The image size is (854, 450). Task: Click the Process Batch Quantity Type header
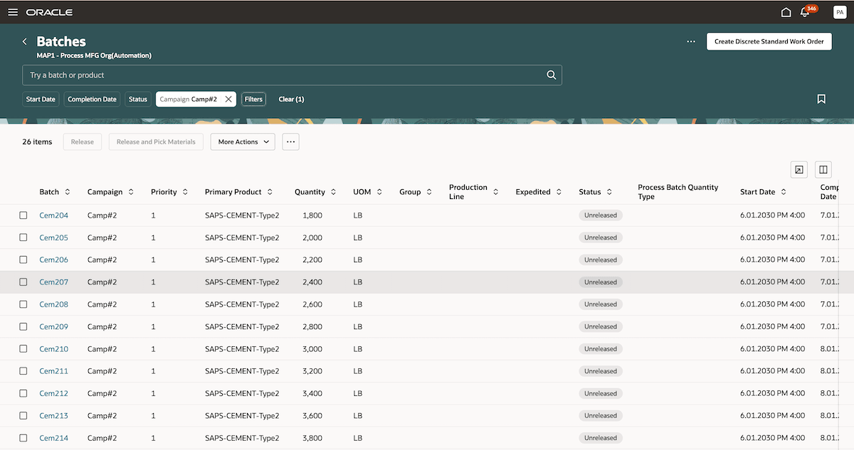678,192
